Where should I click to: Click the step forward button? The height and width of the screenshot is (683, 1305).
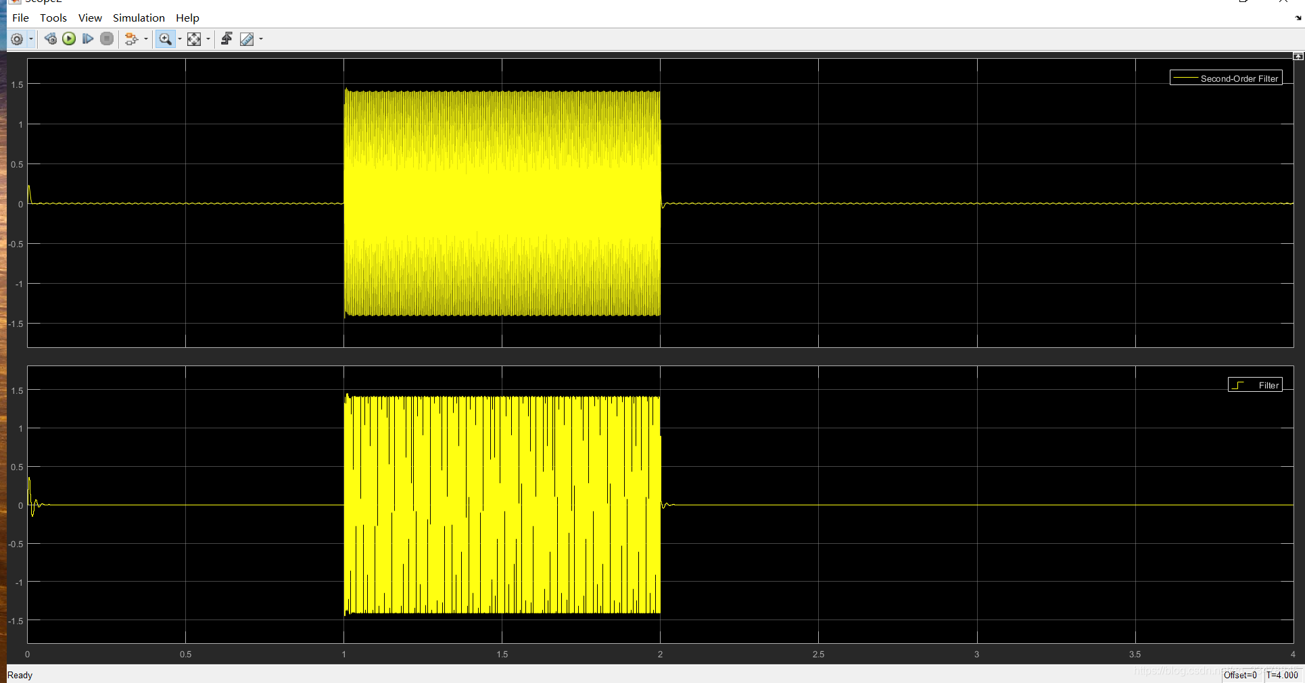[x=88, y=39]
